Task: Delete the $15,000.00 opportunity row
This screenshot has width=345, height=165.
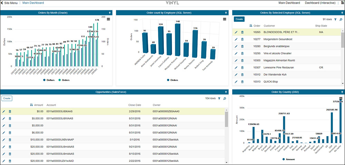Action: point(10,140)
